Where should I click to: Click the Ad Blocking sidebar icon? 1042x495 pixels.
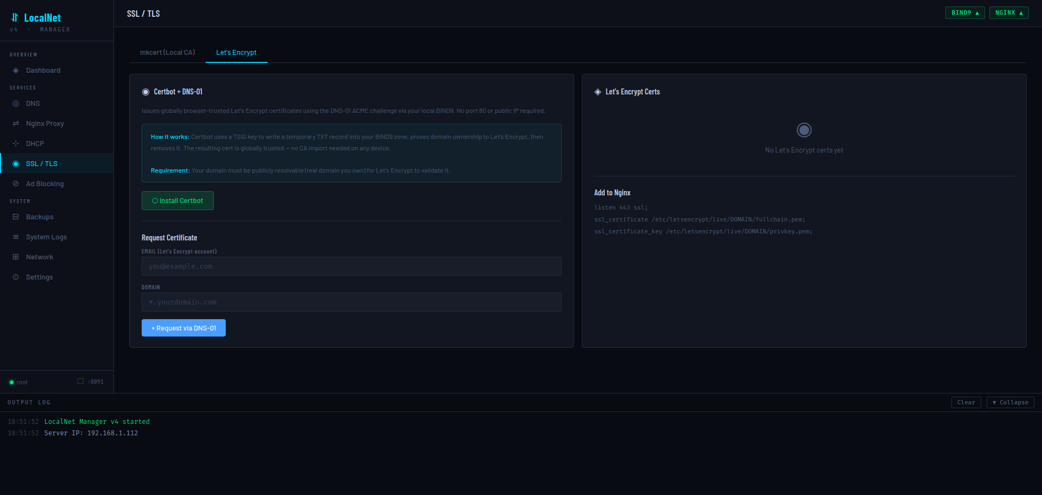[16, 184]
